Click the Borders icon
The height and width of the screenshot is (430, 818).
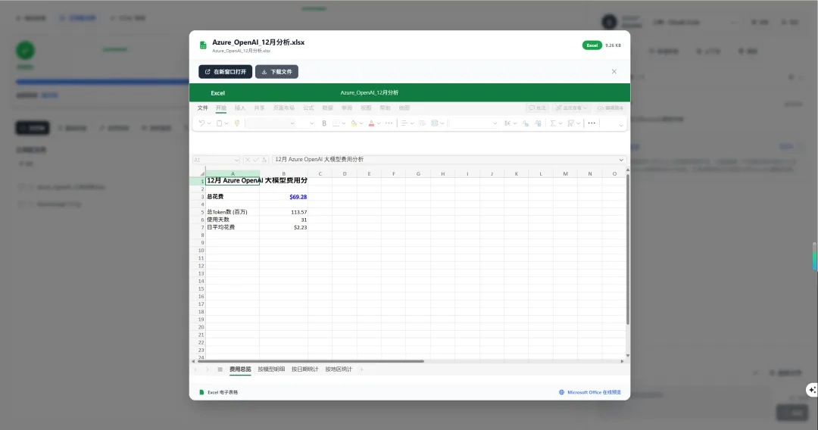point(336,123)
